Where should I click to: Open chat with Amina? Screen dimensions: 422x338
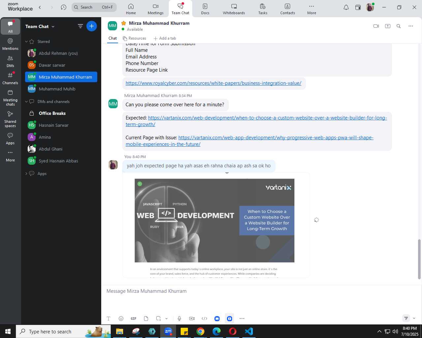pyautogui.click(x=61, y=137)
